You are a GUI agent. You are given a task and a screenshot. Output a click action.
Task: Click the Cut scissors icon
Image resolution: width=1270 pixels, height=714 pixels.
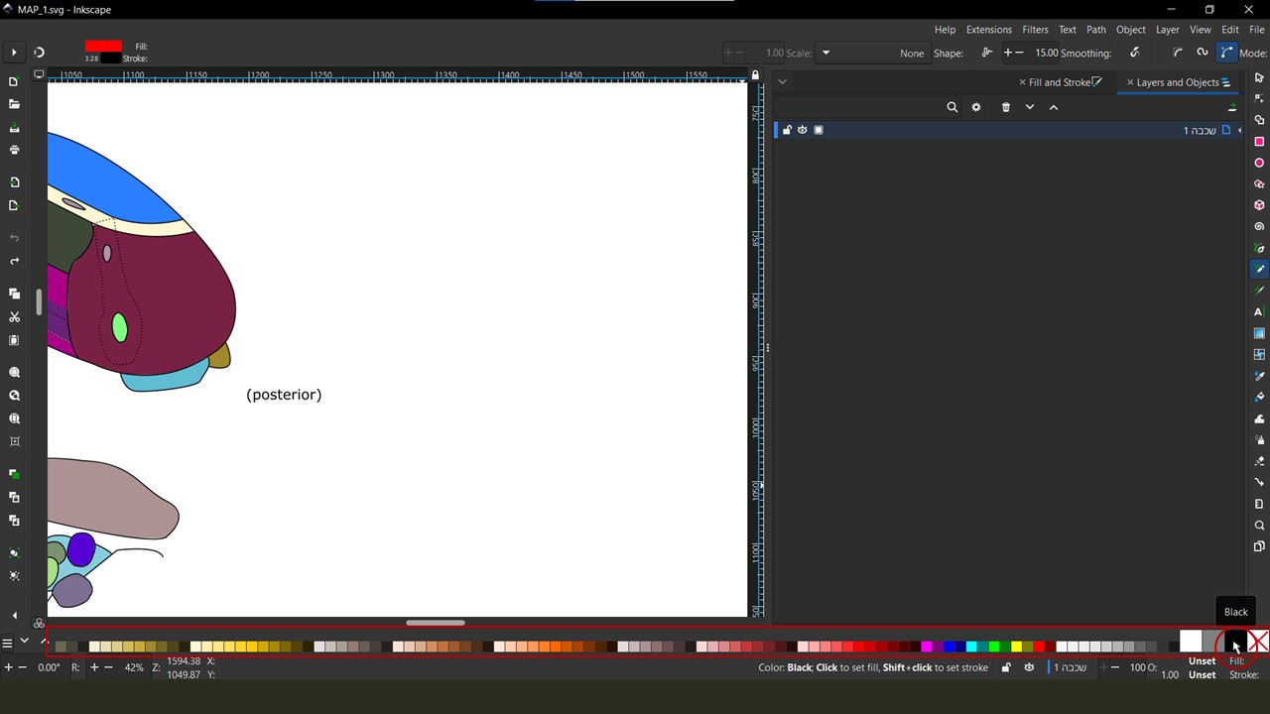[x=14, y=317]
